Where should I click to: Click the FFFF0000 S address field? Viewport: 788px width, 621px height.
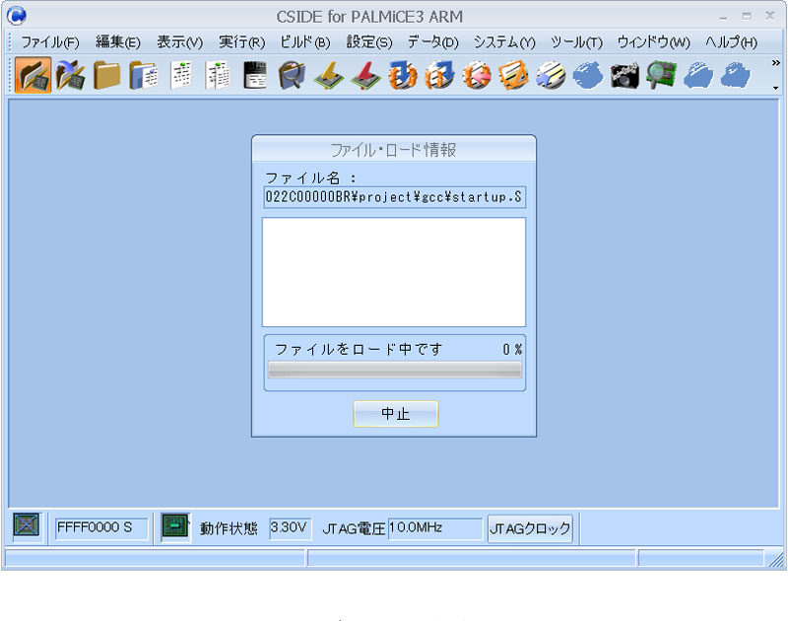(x=101, y=528)
